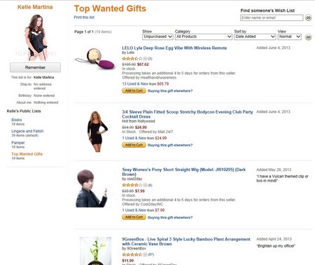The width and height of the screenshot is (315, 265).
Task: Open rating checkbox icon next to wig stars
Action: click(145, 185)
